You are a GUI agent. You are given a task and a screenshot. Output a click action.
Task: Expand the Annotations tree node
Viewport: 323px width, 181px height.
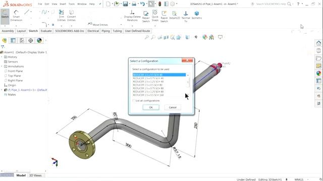pos(2,66)
